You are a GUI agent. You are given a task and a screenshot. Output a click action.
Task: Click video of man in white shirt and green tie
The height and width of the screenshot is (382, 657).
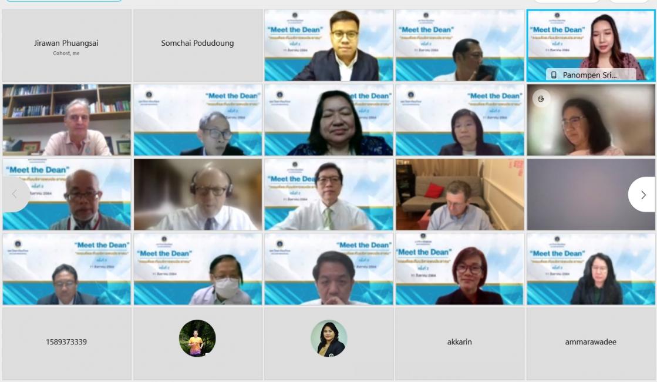pyautogui.click(x=329, y=195)
